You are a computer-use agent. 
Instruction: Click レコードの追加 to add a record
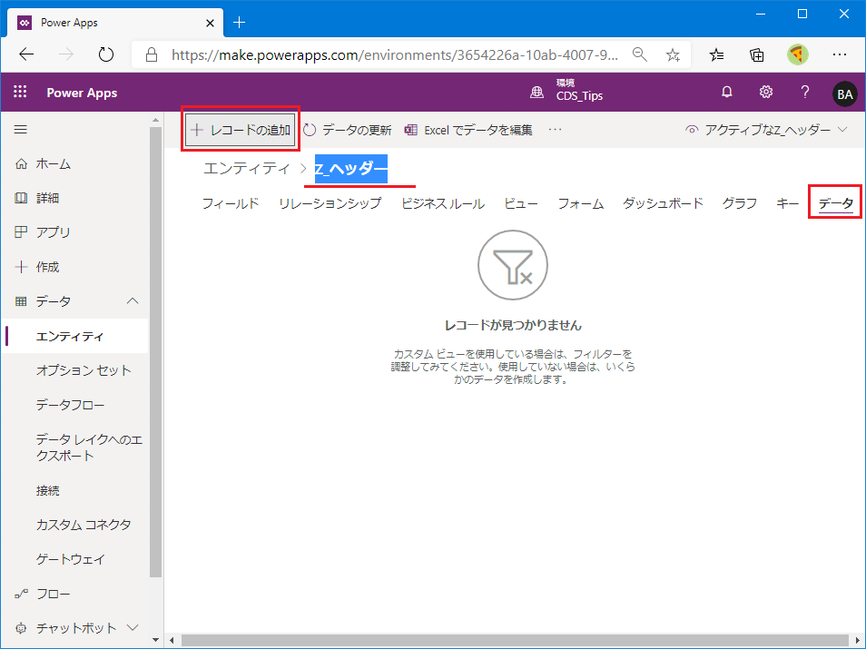tap(241, 130)
